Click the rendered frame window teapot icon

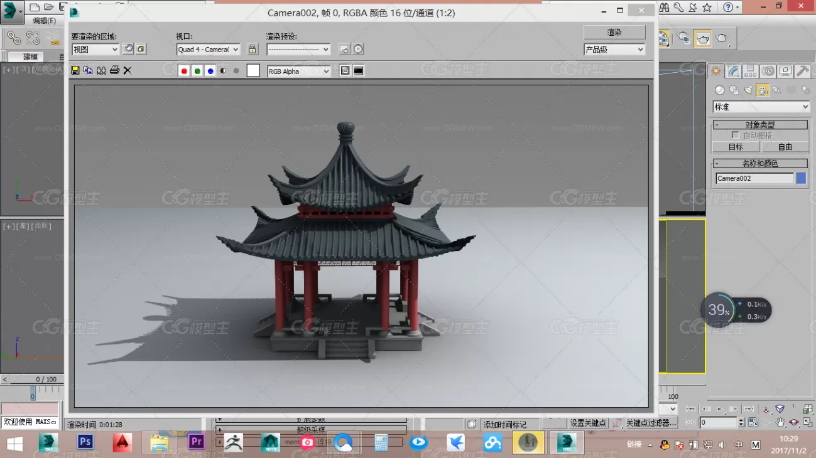[x=702, y=38]
